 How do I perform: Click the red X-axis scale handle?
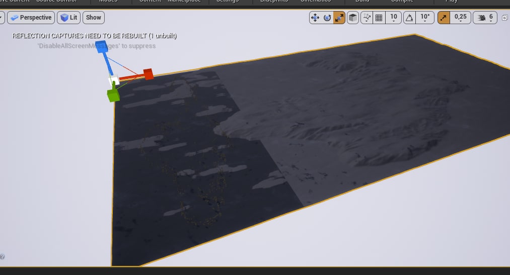pos(148,74)
